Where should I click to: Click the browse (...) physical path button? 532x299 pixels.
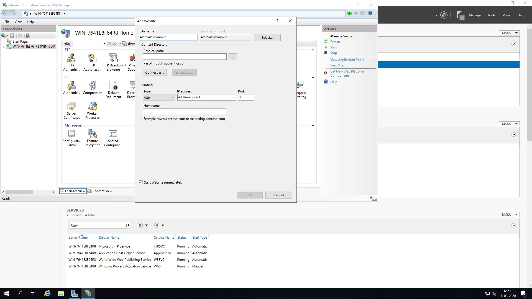(x=233, y=57)
